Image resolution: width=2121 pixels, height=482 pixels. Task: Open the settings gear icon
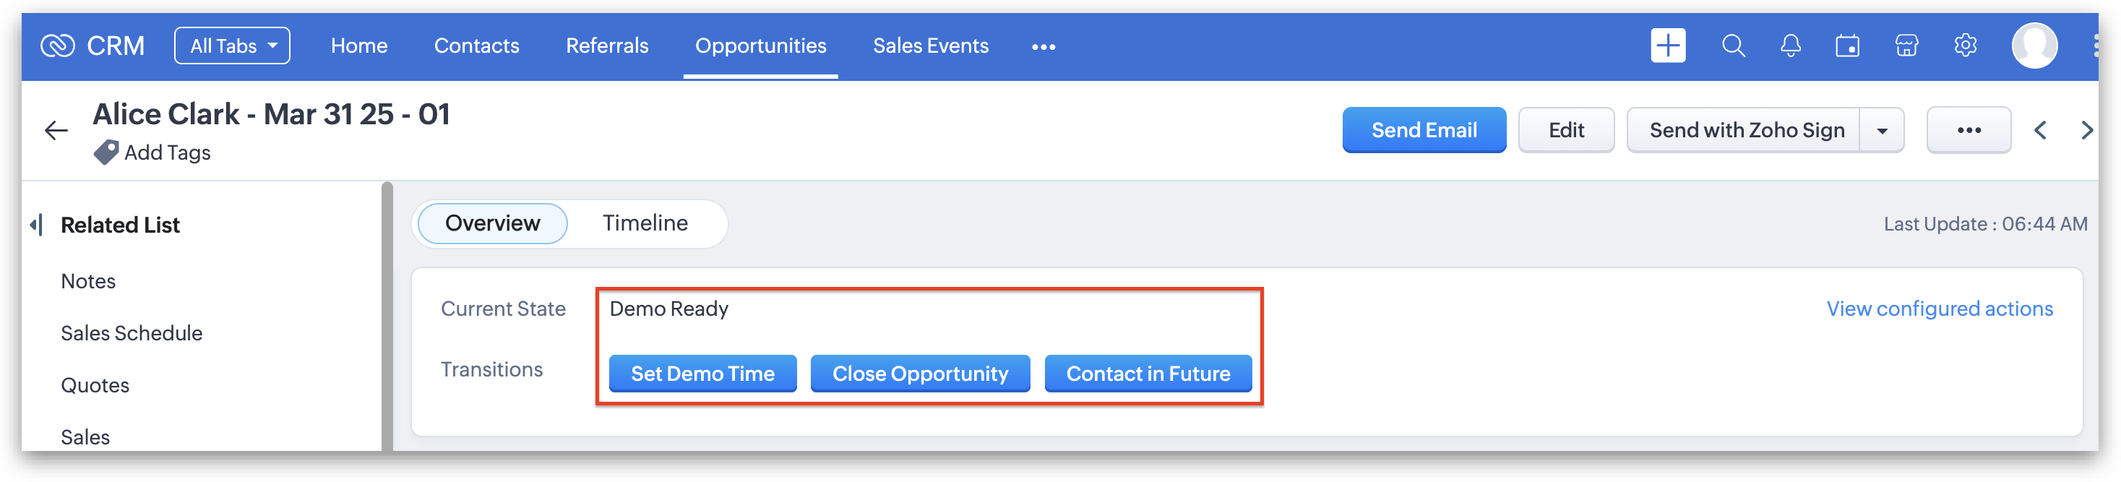(x=1966, y=46)
